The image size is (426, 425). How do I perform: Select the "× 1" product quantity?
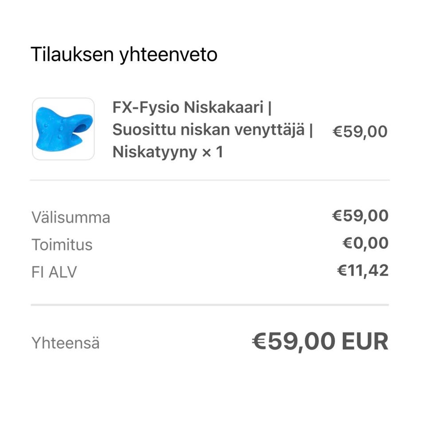212,152
